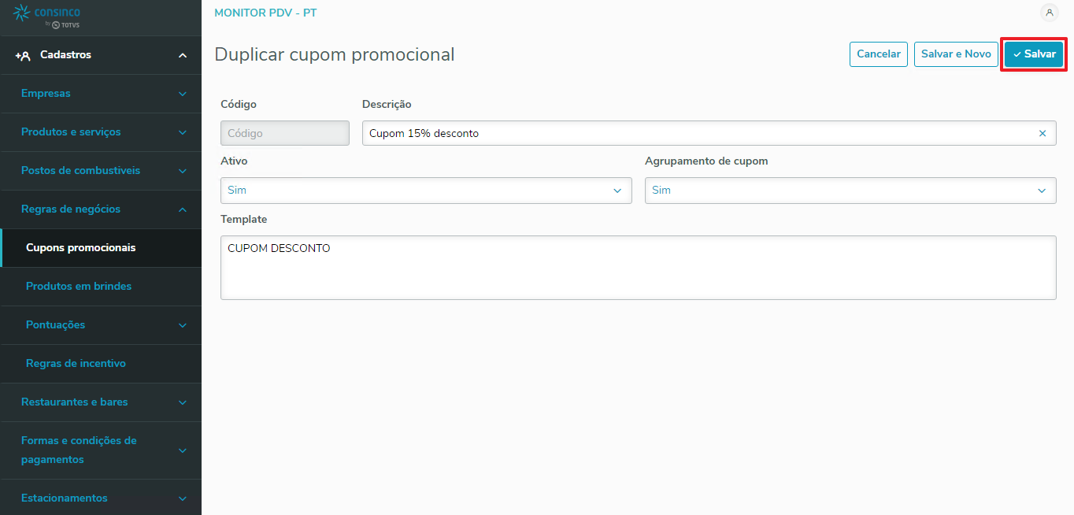Clear the Descrição field with X icon
This screenshot has width=1074, height=515.
pyautogui.click(x=1043, y=133)
